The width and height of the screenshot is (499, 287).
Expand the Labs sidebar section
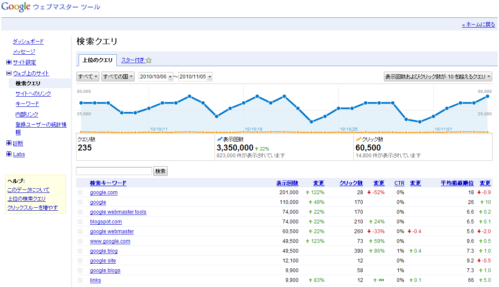pyautogui.click(x=9, y=154)
